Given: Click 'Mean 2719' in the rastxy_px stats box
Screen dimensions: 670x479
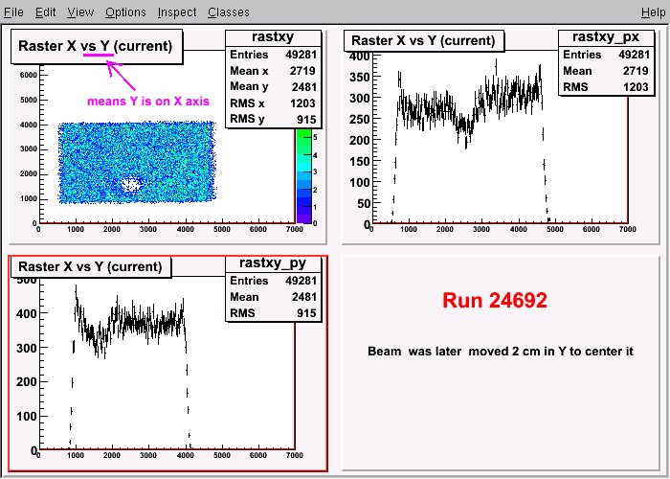Looking at the screenshot, I should (606, 71).
